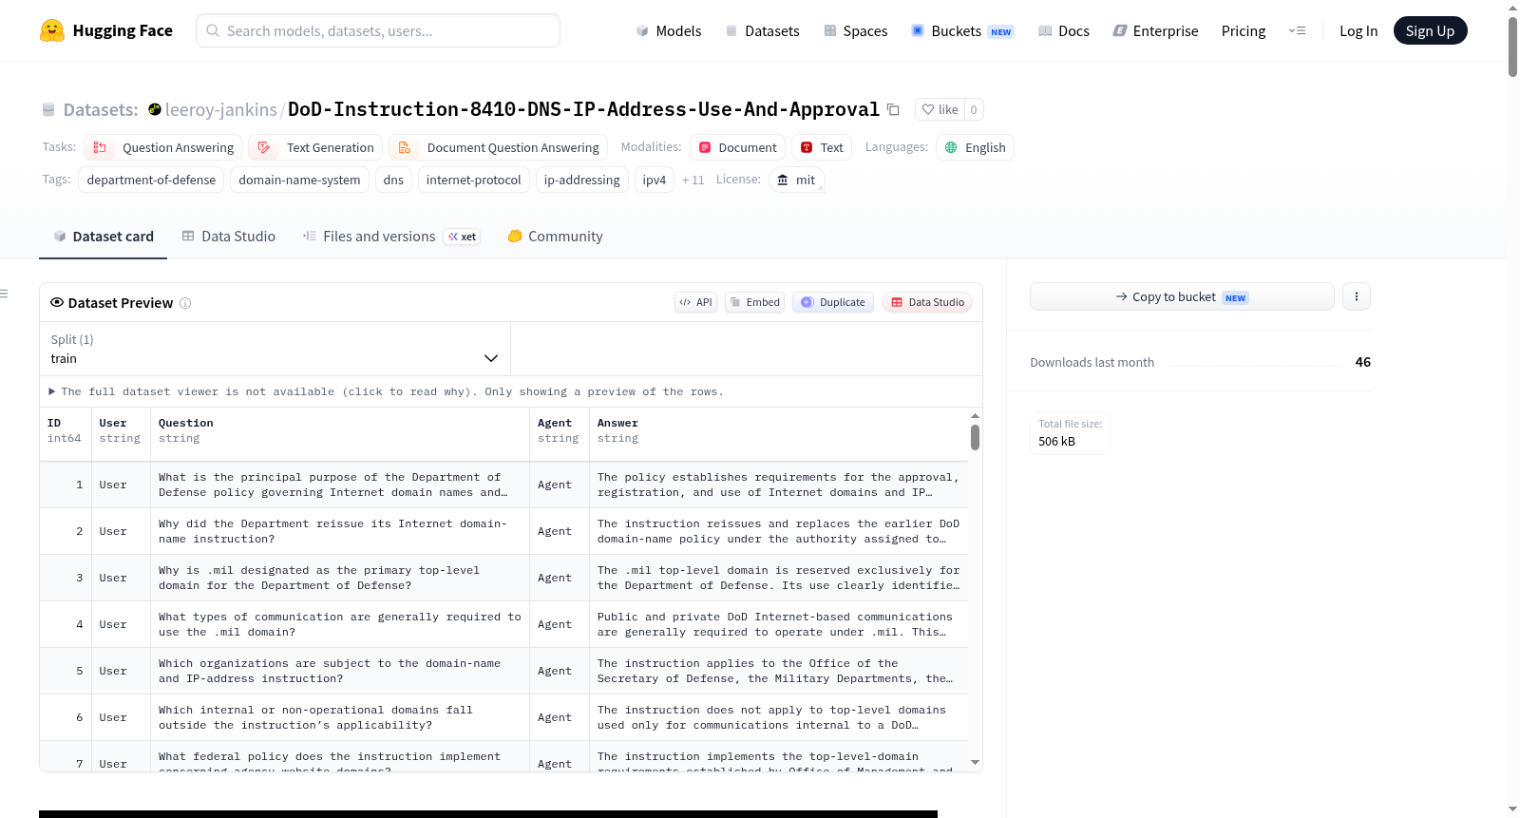The width and height of the screenshot is (1520, 818).
Task: Click Copy to bucket button
Action: [1182, 296]
